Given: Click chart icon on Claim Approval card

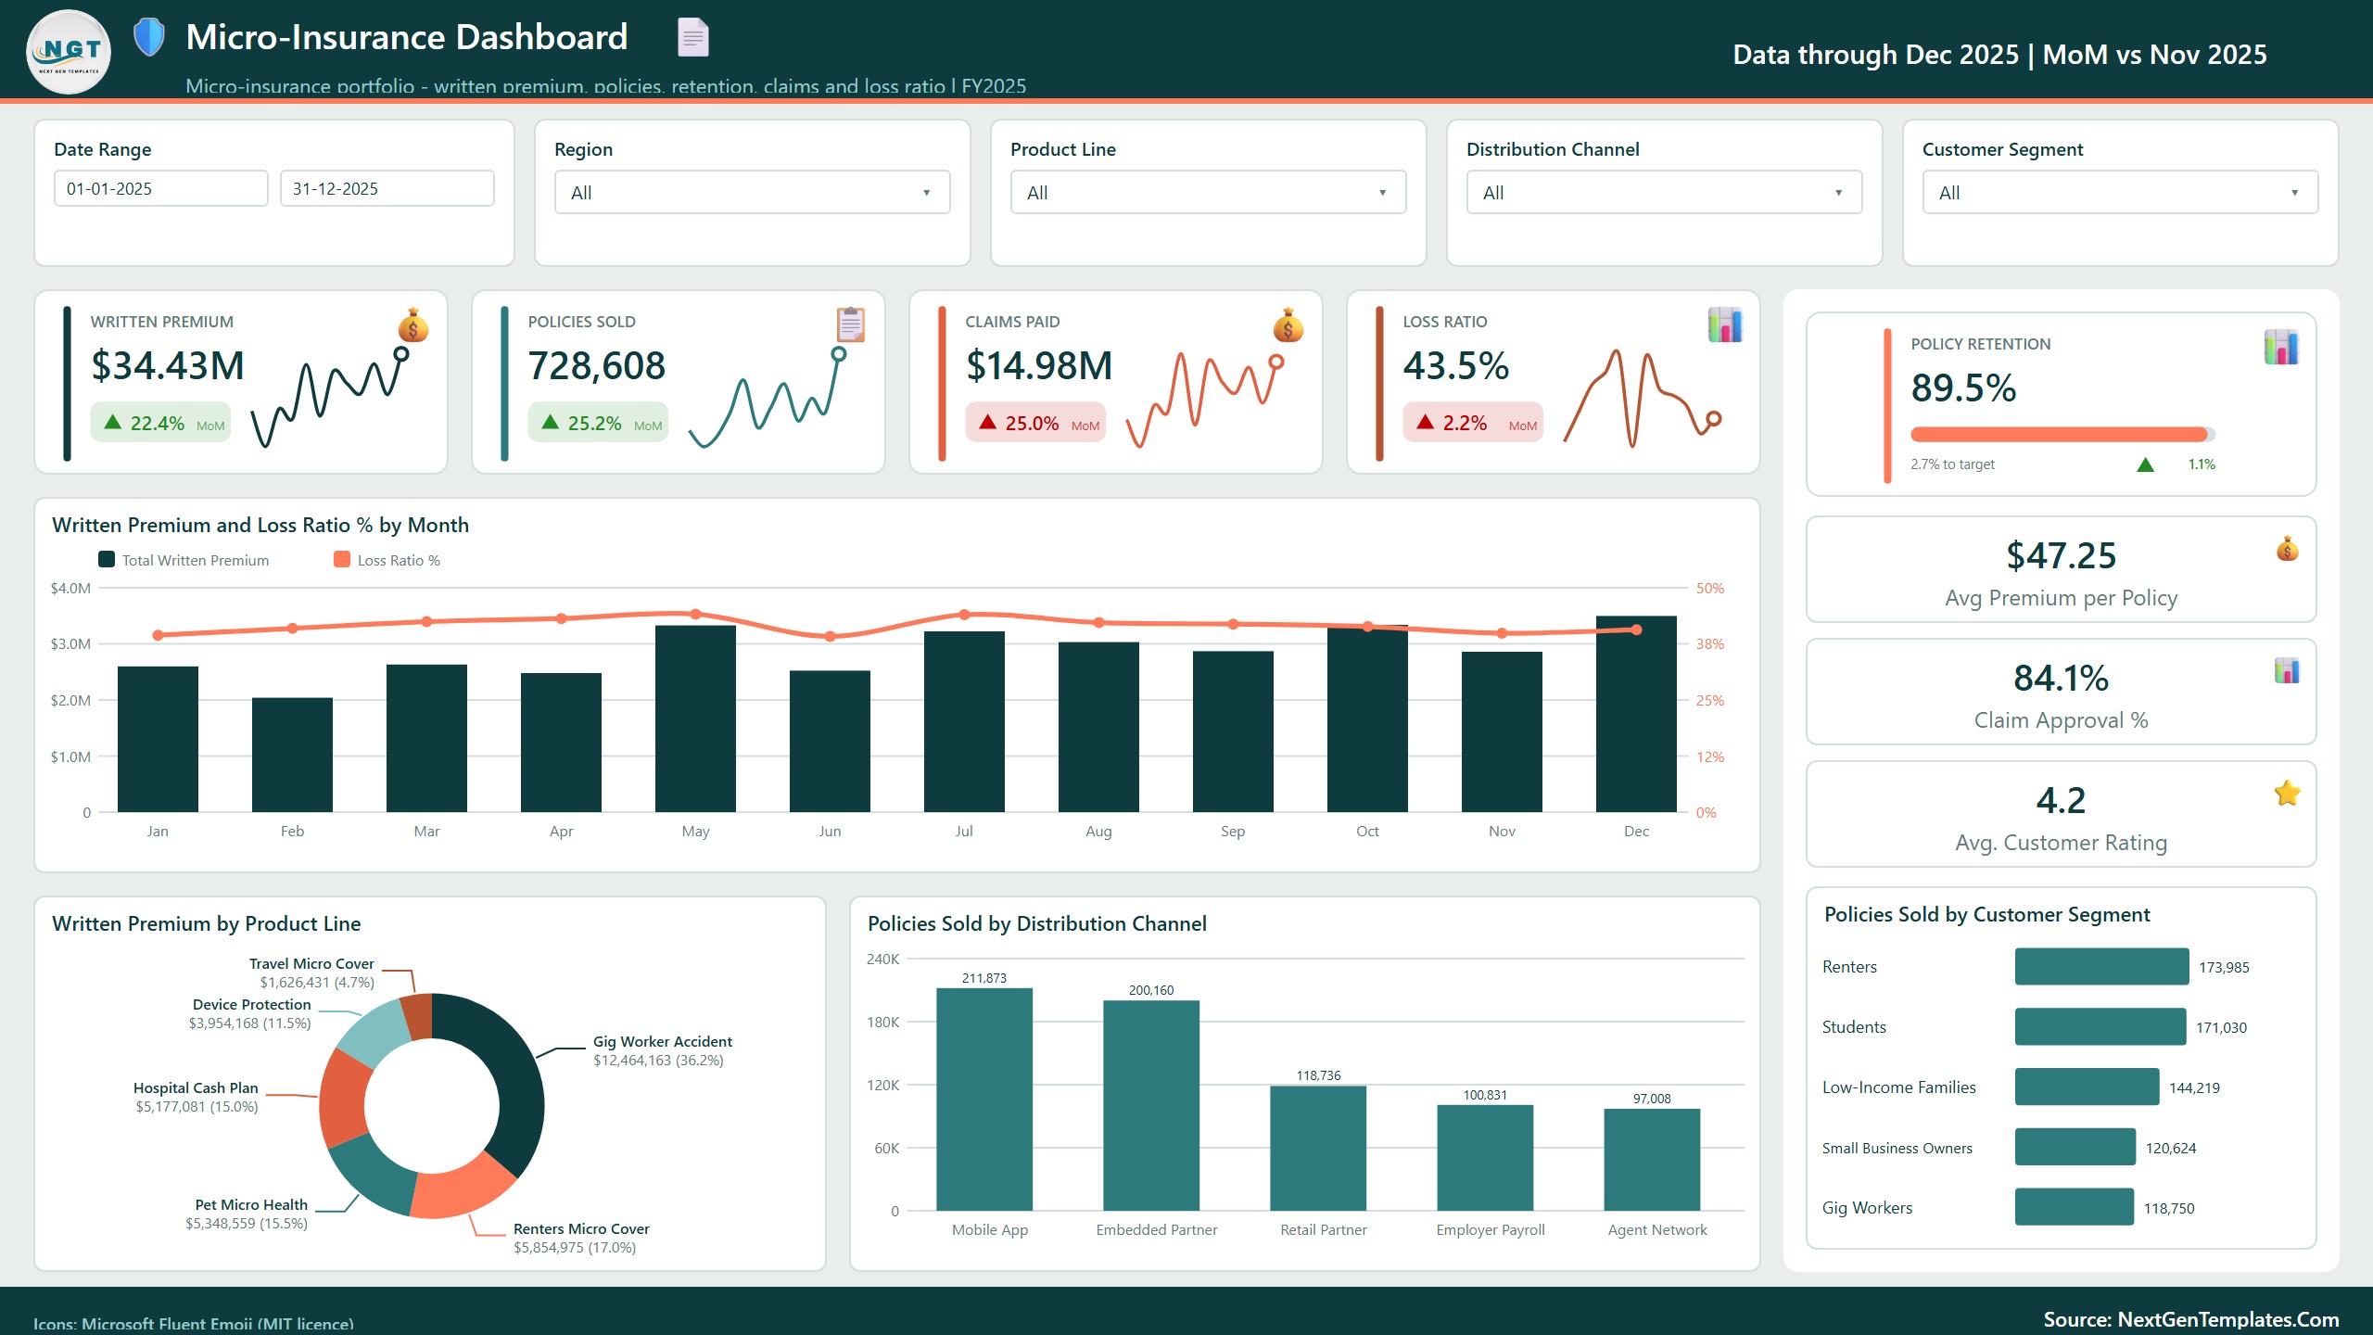Looking at the screenshot, I should pyautogui.click(x=2287, y=670).
